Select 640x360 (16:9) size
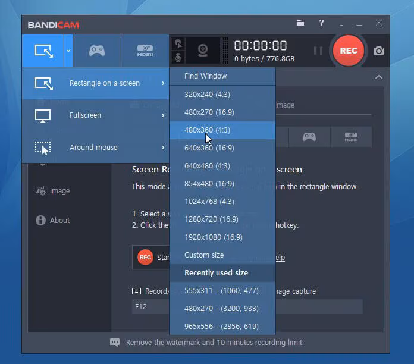414x364 pixels. (222, 148)
